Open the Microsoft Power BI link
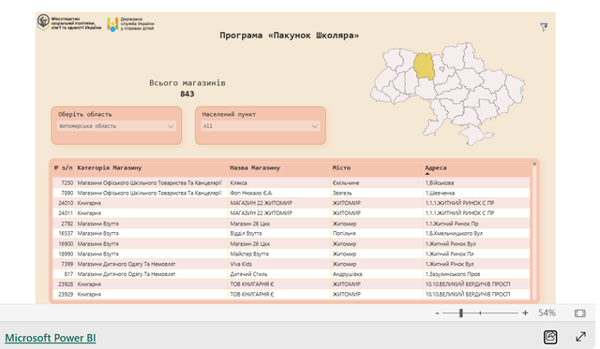The width and height of the screenshot is (600, 349). coord(50,338)
